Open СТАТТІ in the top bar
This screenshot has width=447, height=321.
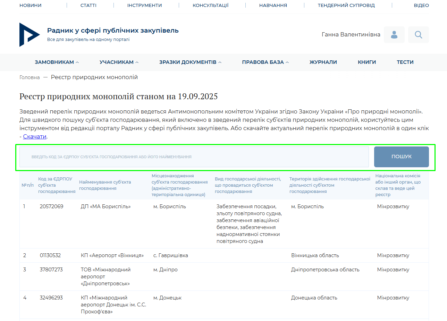point(88,5)
